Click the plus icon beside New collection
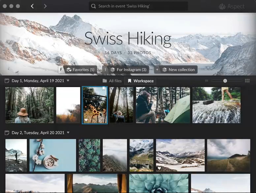The width and height of the screenshot is (256, 193). 157,70
